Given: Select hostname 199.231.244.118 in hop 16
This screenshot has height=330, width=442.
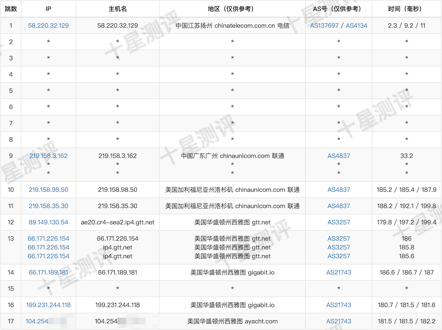Looking at the screenshot, I should [x=117, y=305].
